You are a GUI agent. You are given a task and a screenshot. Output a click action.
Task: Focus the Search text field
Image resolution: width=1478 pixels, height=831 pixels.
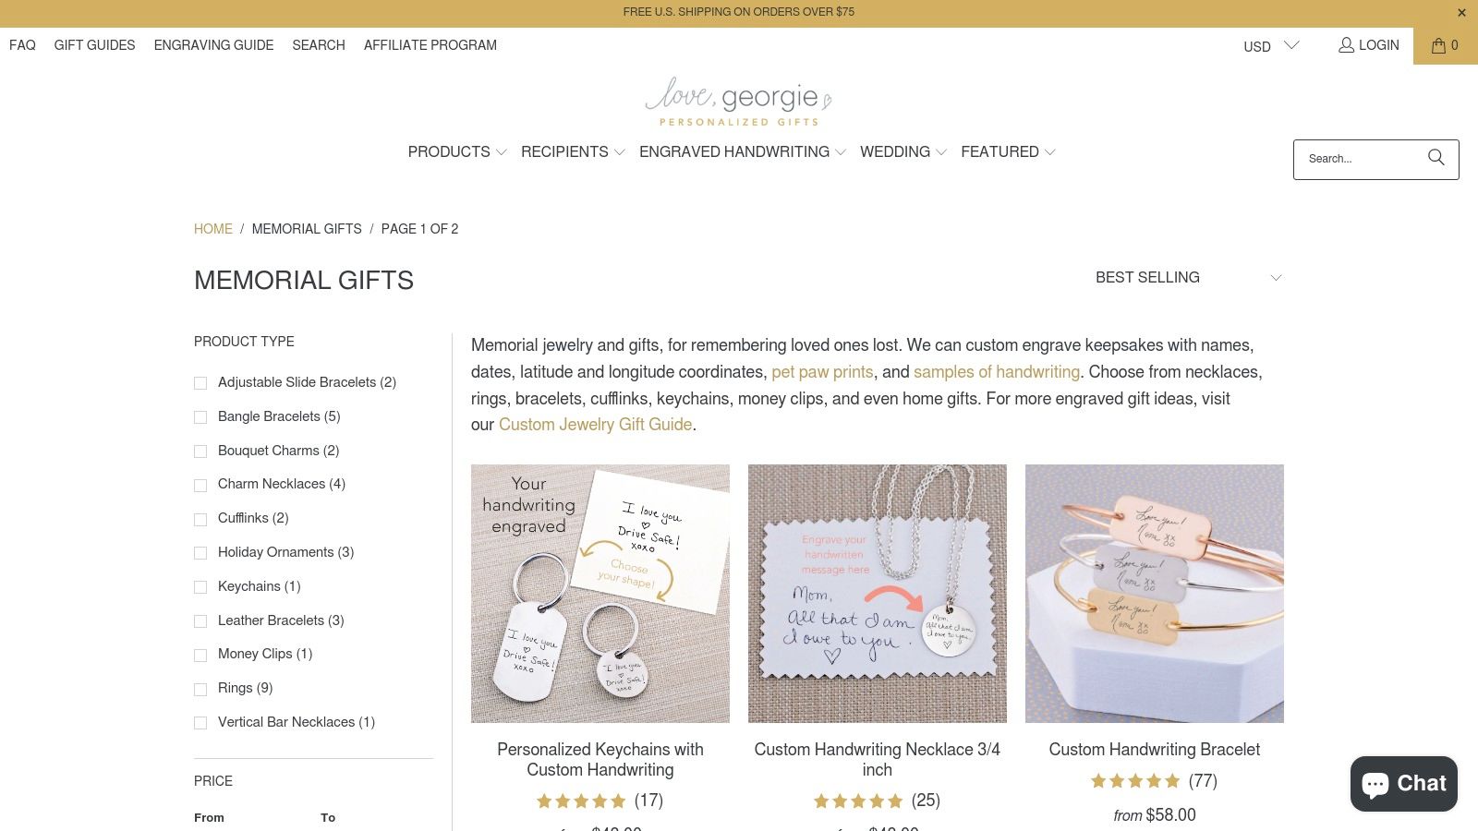[1360, 160]
